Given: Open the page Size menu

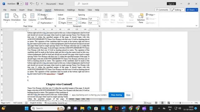Looking at the screenshot, I should coord(24,18).
